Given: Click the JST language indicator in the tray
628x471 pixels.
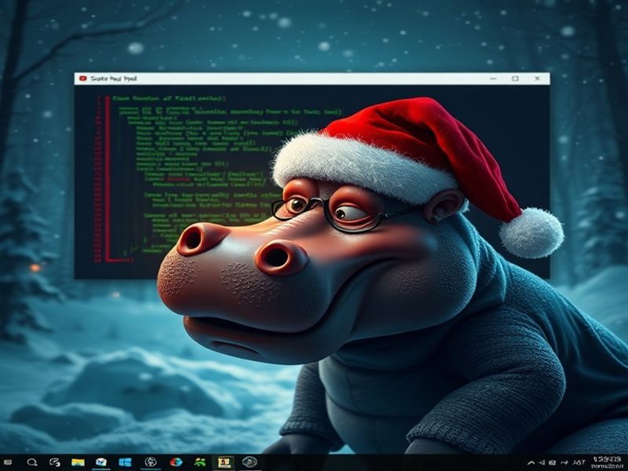Looking at the screenshot, I should click(x=579, y=462).
